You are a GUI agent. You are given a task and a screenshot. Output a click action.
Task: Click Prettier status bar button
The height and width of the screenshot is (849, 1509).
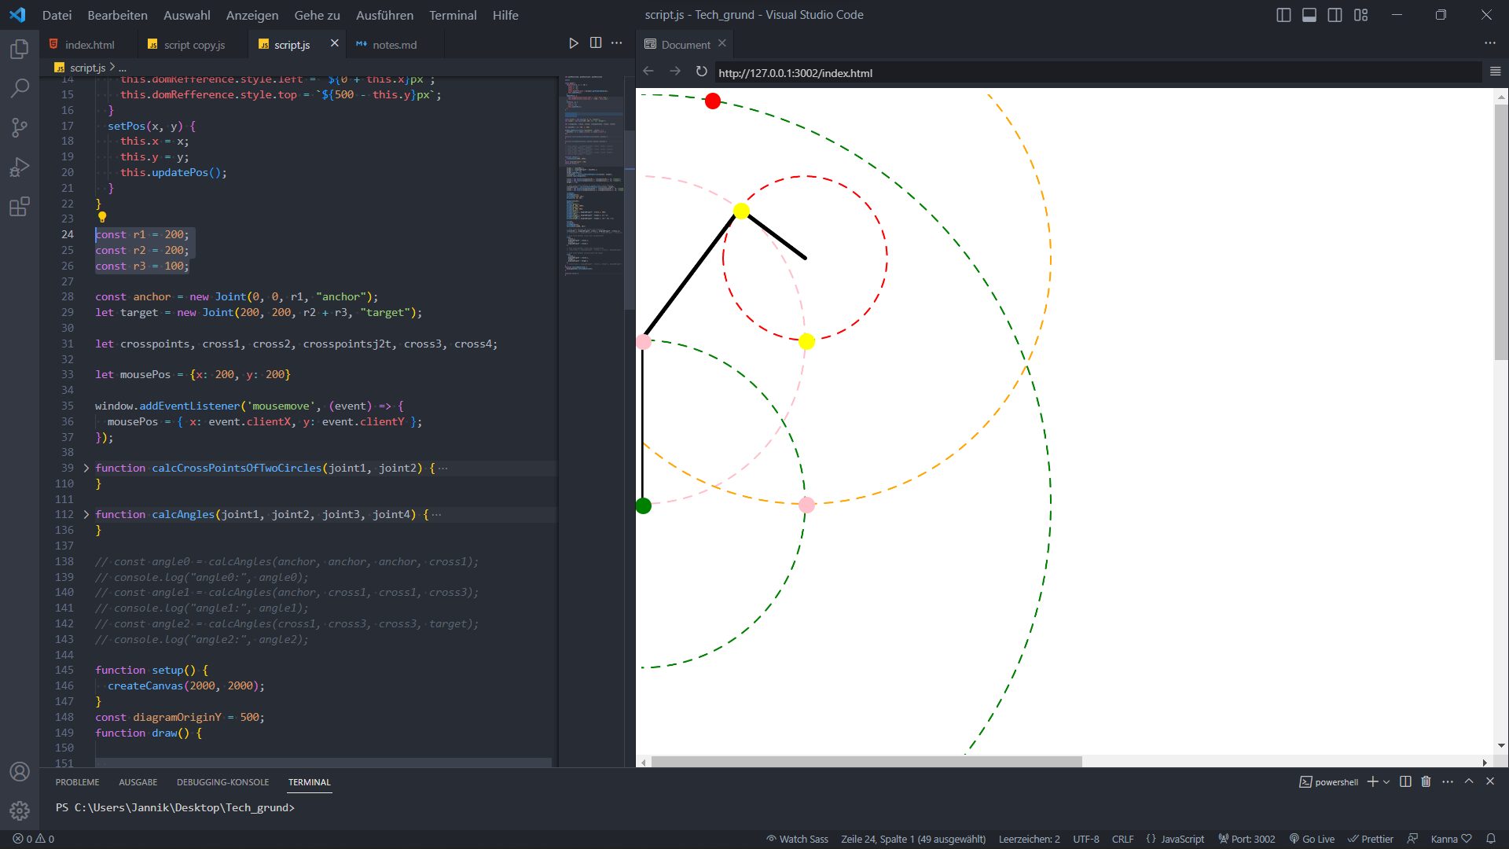(1370, 839)
